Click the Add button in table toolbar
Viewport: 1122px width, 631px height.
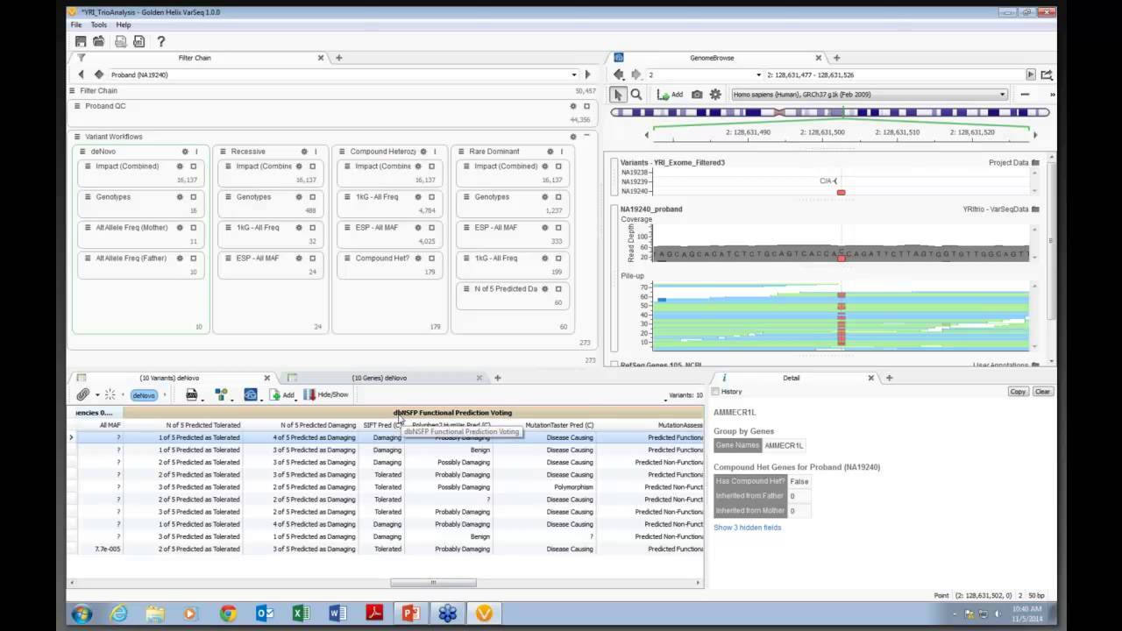282,395
